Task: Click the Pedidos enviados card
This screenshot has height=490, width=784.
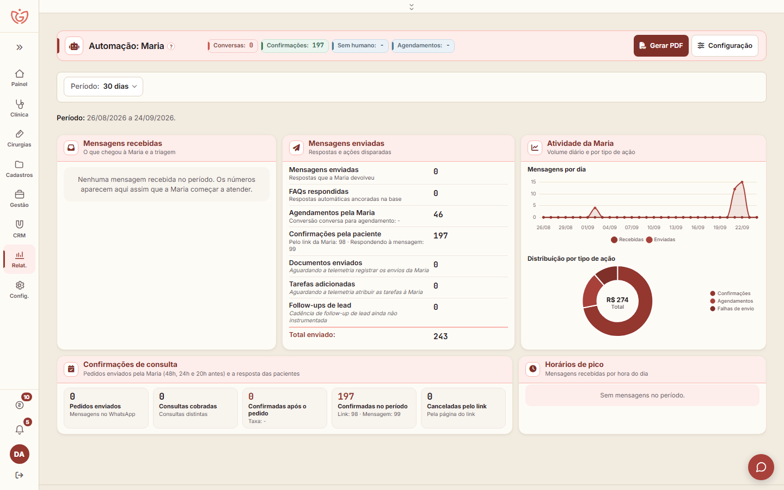Action: tap(106, 408)
